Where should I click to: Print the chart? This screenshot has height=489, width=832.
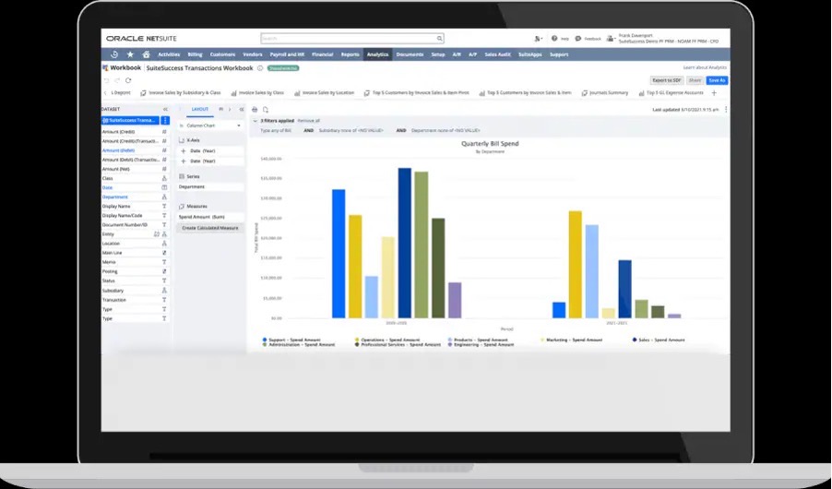[x=255, y=110]
